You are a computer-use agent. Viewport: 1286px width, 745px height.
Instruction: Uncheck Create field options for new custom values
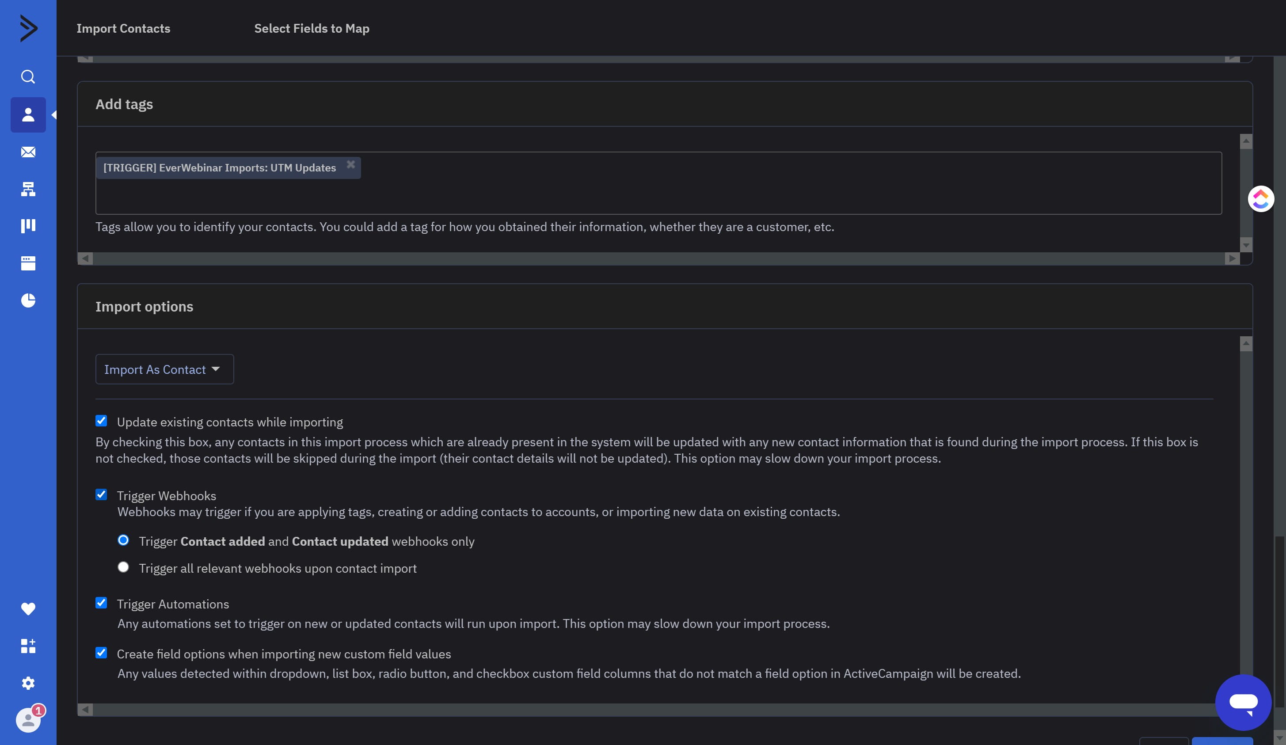[x=101, y=653]
